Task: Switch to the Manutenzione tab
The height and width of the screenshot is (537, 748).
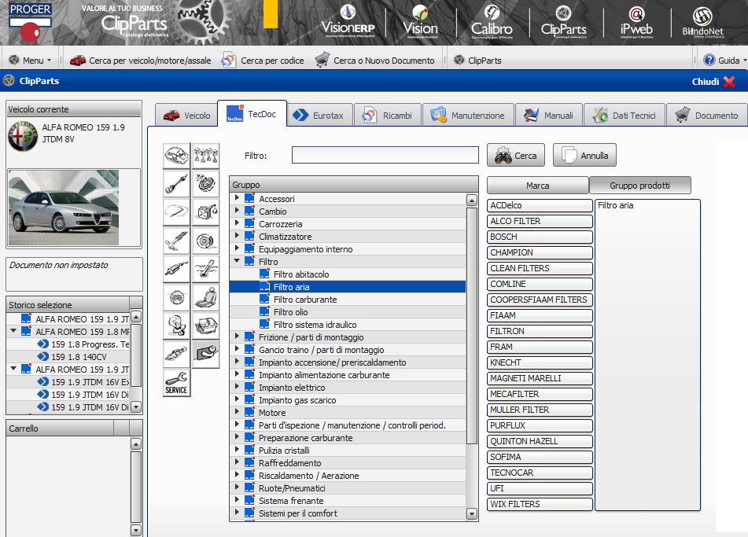Action: tap(468, 116)
